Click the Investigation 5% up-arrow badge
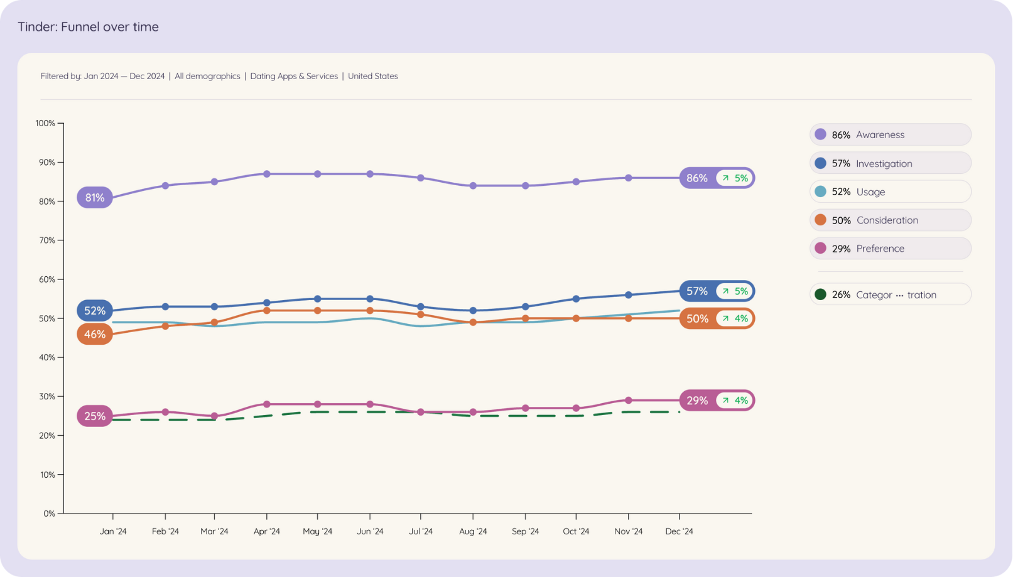This screenshot has height=577, width=1013. tap(734, 291)
